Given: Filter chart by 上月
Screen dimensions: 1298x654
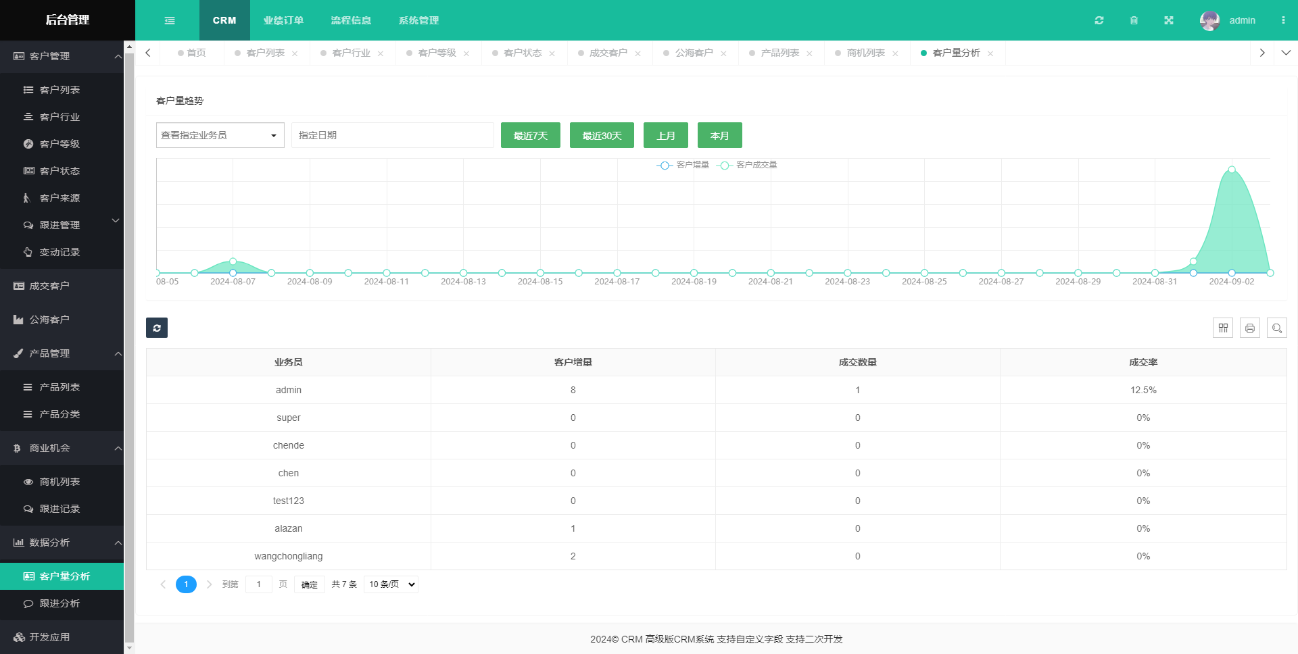Looking at the screenshot, I should (666, 135).
